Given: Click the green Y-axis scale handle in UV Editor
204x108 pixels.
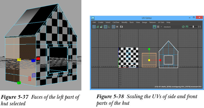Looking at the screenshot, I should coord(149,49).
